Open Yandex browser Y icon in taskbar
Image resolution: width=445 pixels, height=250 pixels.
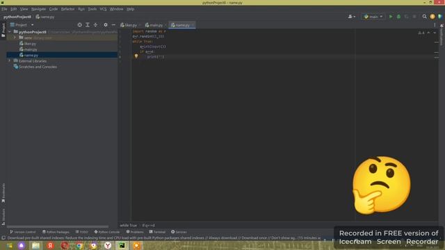click(x=108, y=245)
